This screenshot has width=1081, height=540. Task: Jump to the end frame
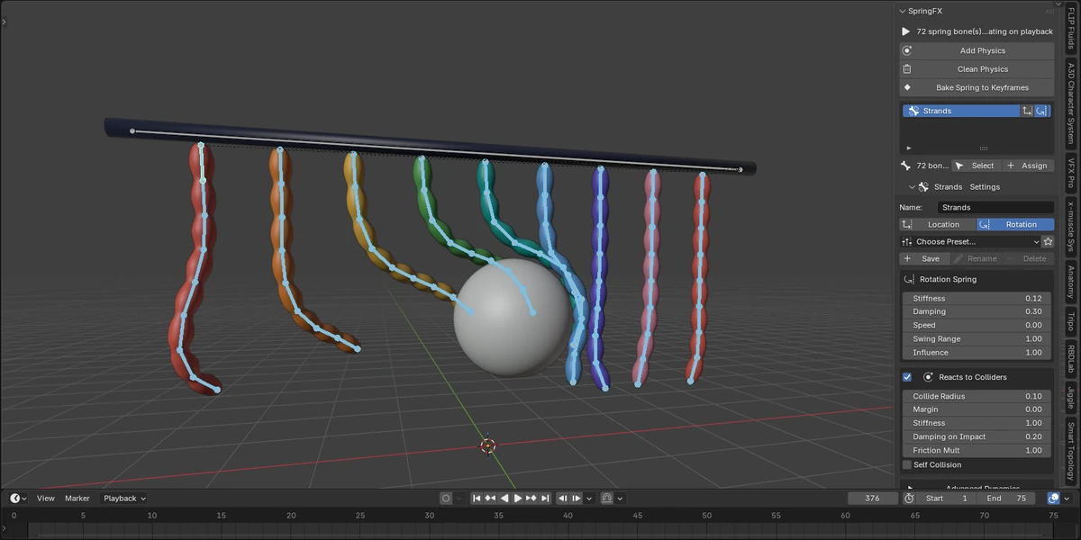click(545, 498)
